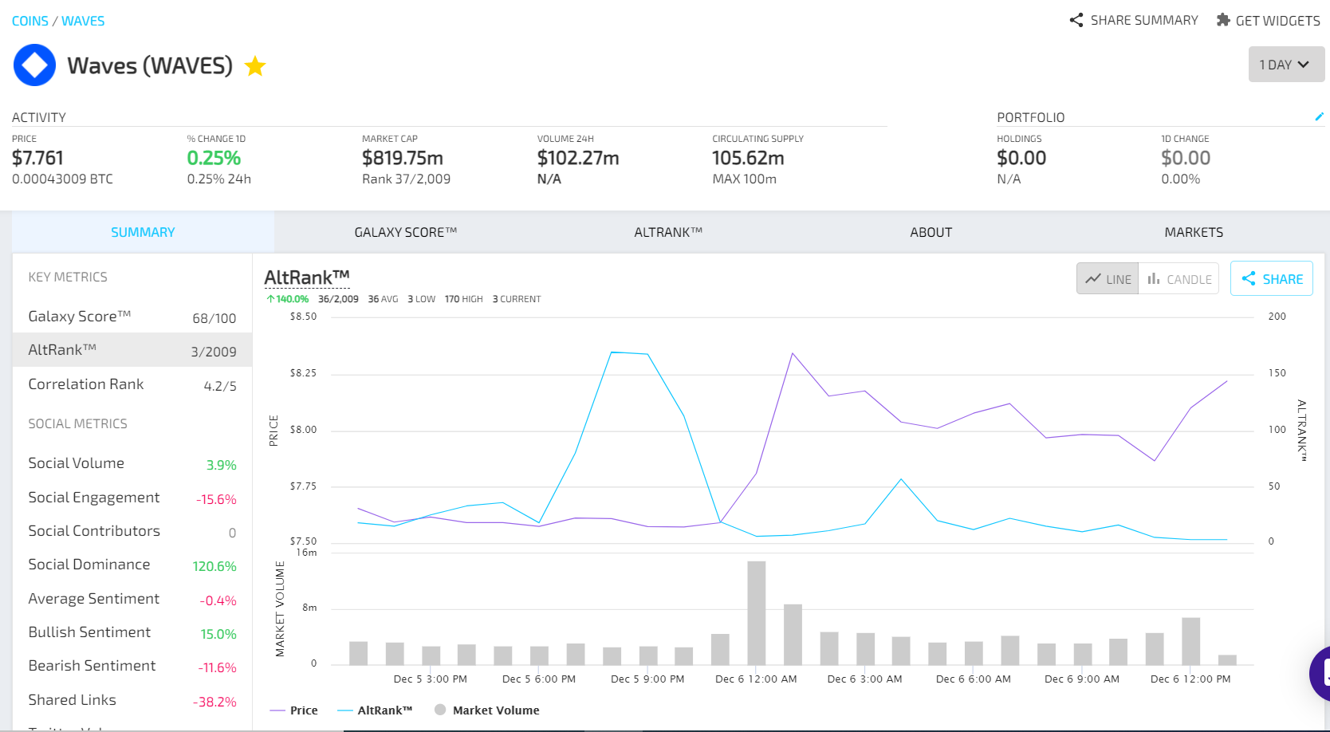Click the bar icon in CANDLE button
The height and width of the screenshot is (732, 1330).
pyautogui.click(x=1154, y=278)
